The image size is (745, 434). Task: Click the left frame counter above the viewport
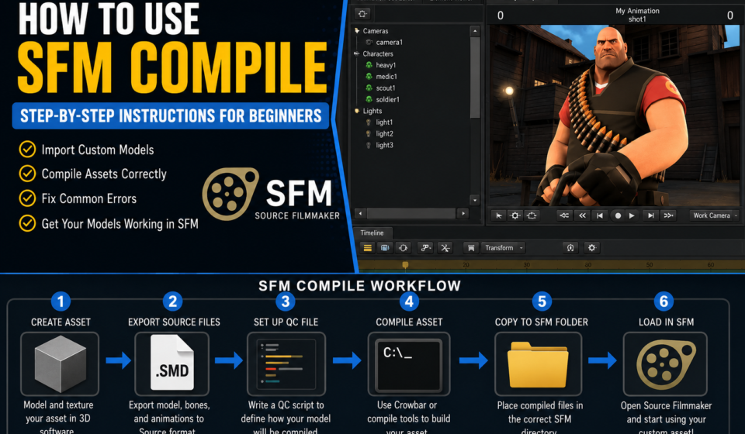click(501, 15)
